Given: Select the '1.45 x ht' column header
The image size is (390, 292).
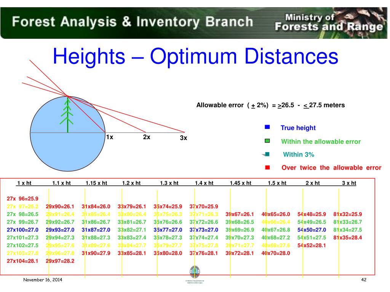Looking at the screenshot, I should tap(241, 183).
